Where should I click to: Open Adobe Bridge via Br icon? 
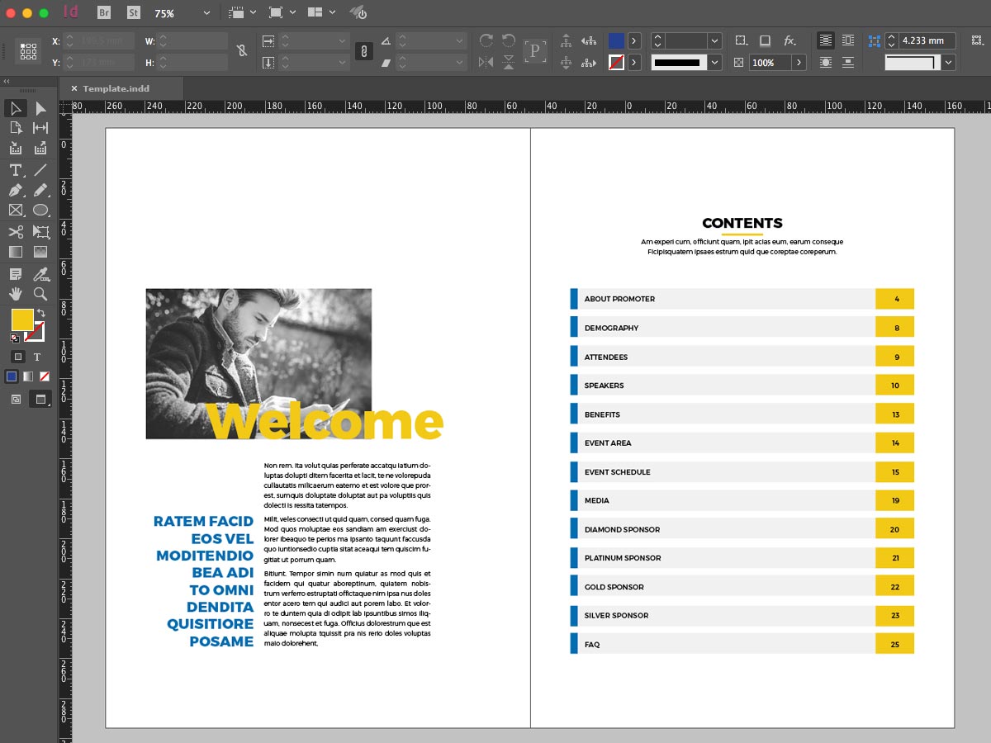tap(104, 12)
